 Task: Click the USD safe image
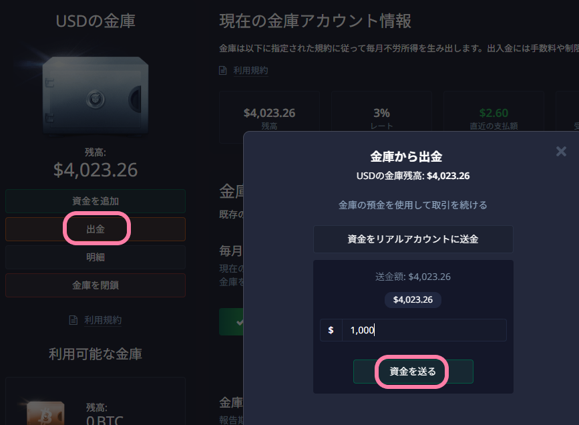coord(95,96)
